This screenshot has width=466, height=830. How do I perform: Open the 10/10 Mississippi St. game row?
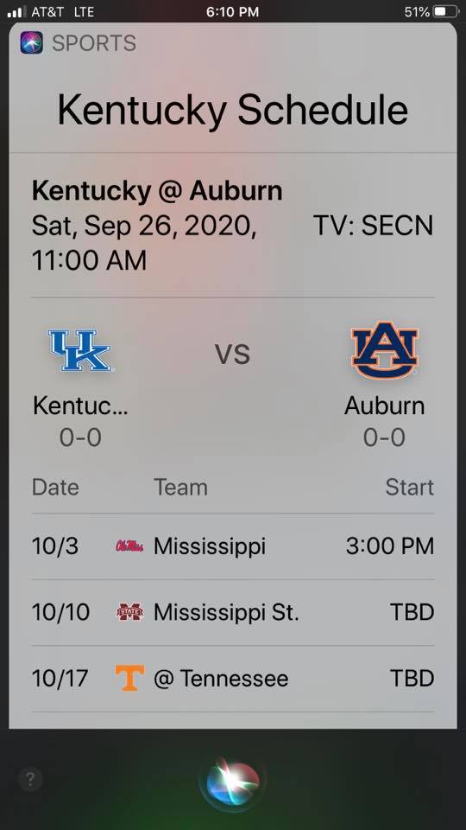coord(233,612)
